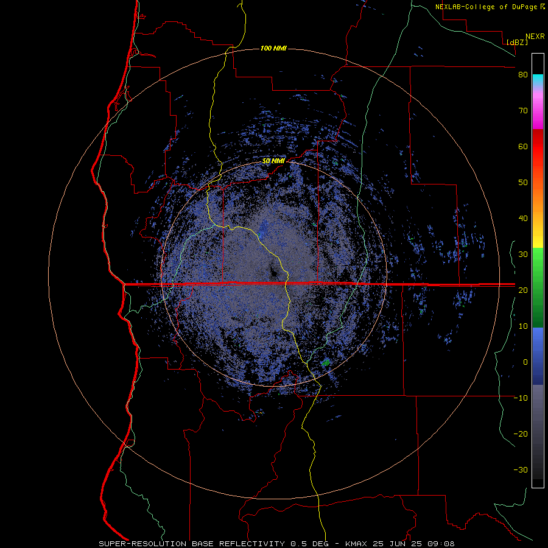
Task: Click the bright green band of the color bar
Action: pos(538,259)
